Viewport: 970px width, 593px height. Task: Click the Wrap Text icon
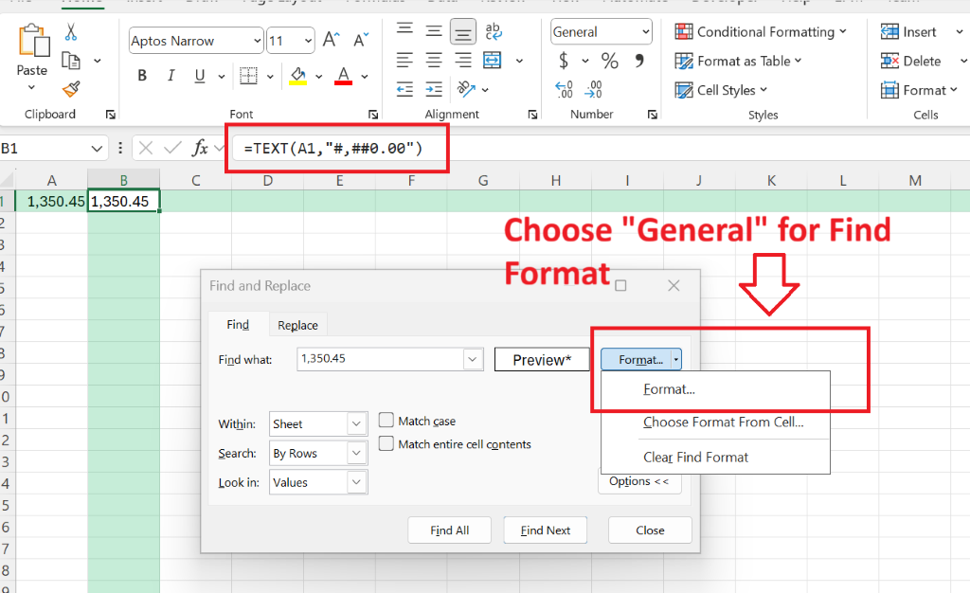(x=494, y=31)
